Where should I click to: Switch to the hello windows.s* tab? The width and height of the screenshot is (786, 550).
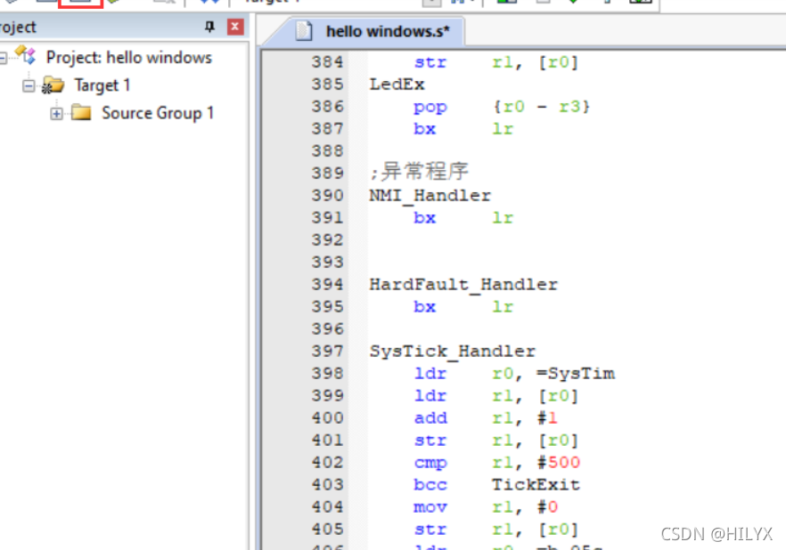tap(387, 31)
